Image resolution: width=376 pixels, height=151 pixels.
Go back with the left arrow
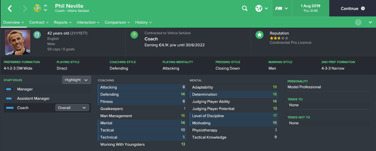point(10,8)
